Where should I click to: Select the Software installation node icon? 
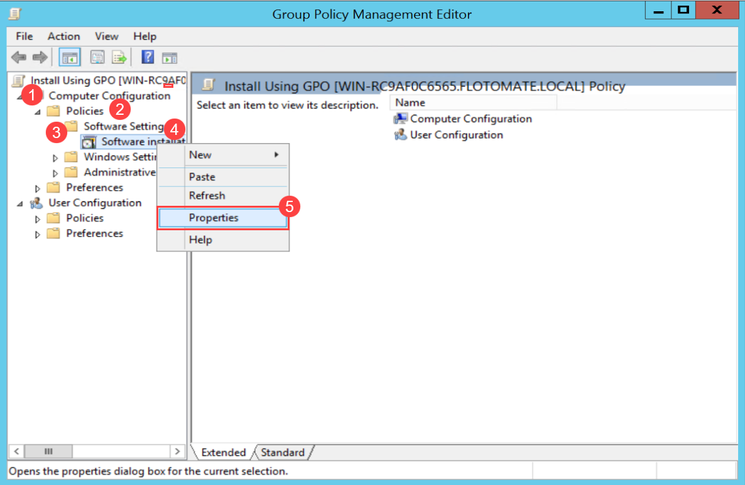tap(89, 142)
